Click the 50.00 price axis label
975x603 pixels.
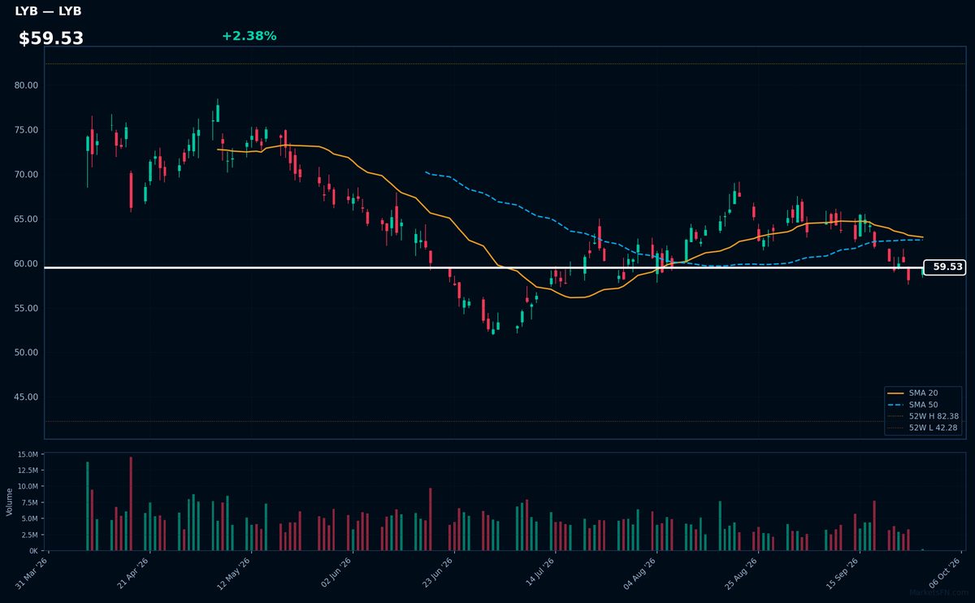pos(26,353)
